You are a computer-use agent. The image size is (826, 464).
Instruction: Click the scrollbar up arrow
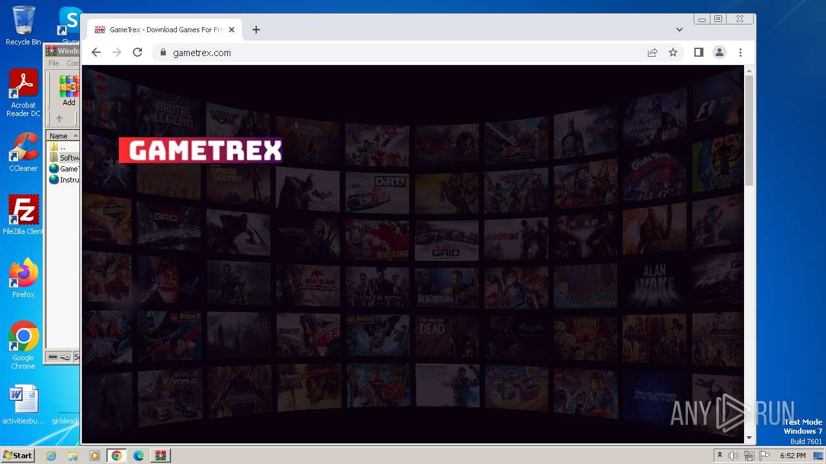pyautogui.click(x=749, y=70)
